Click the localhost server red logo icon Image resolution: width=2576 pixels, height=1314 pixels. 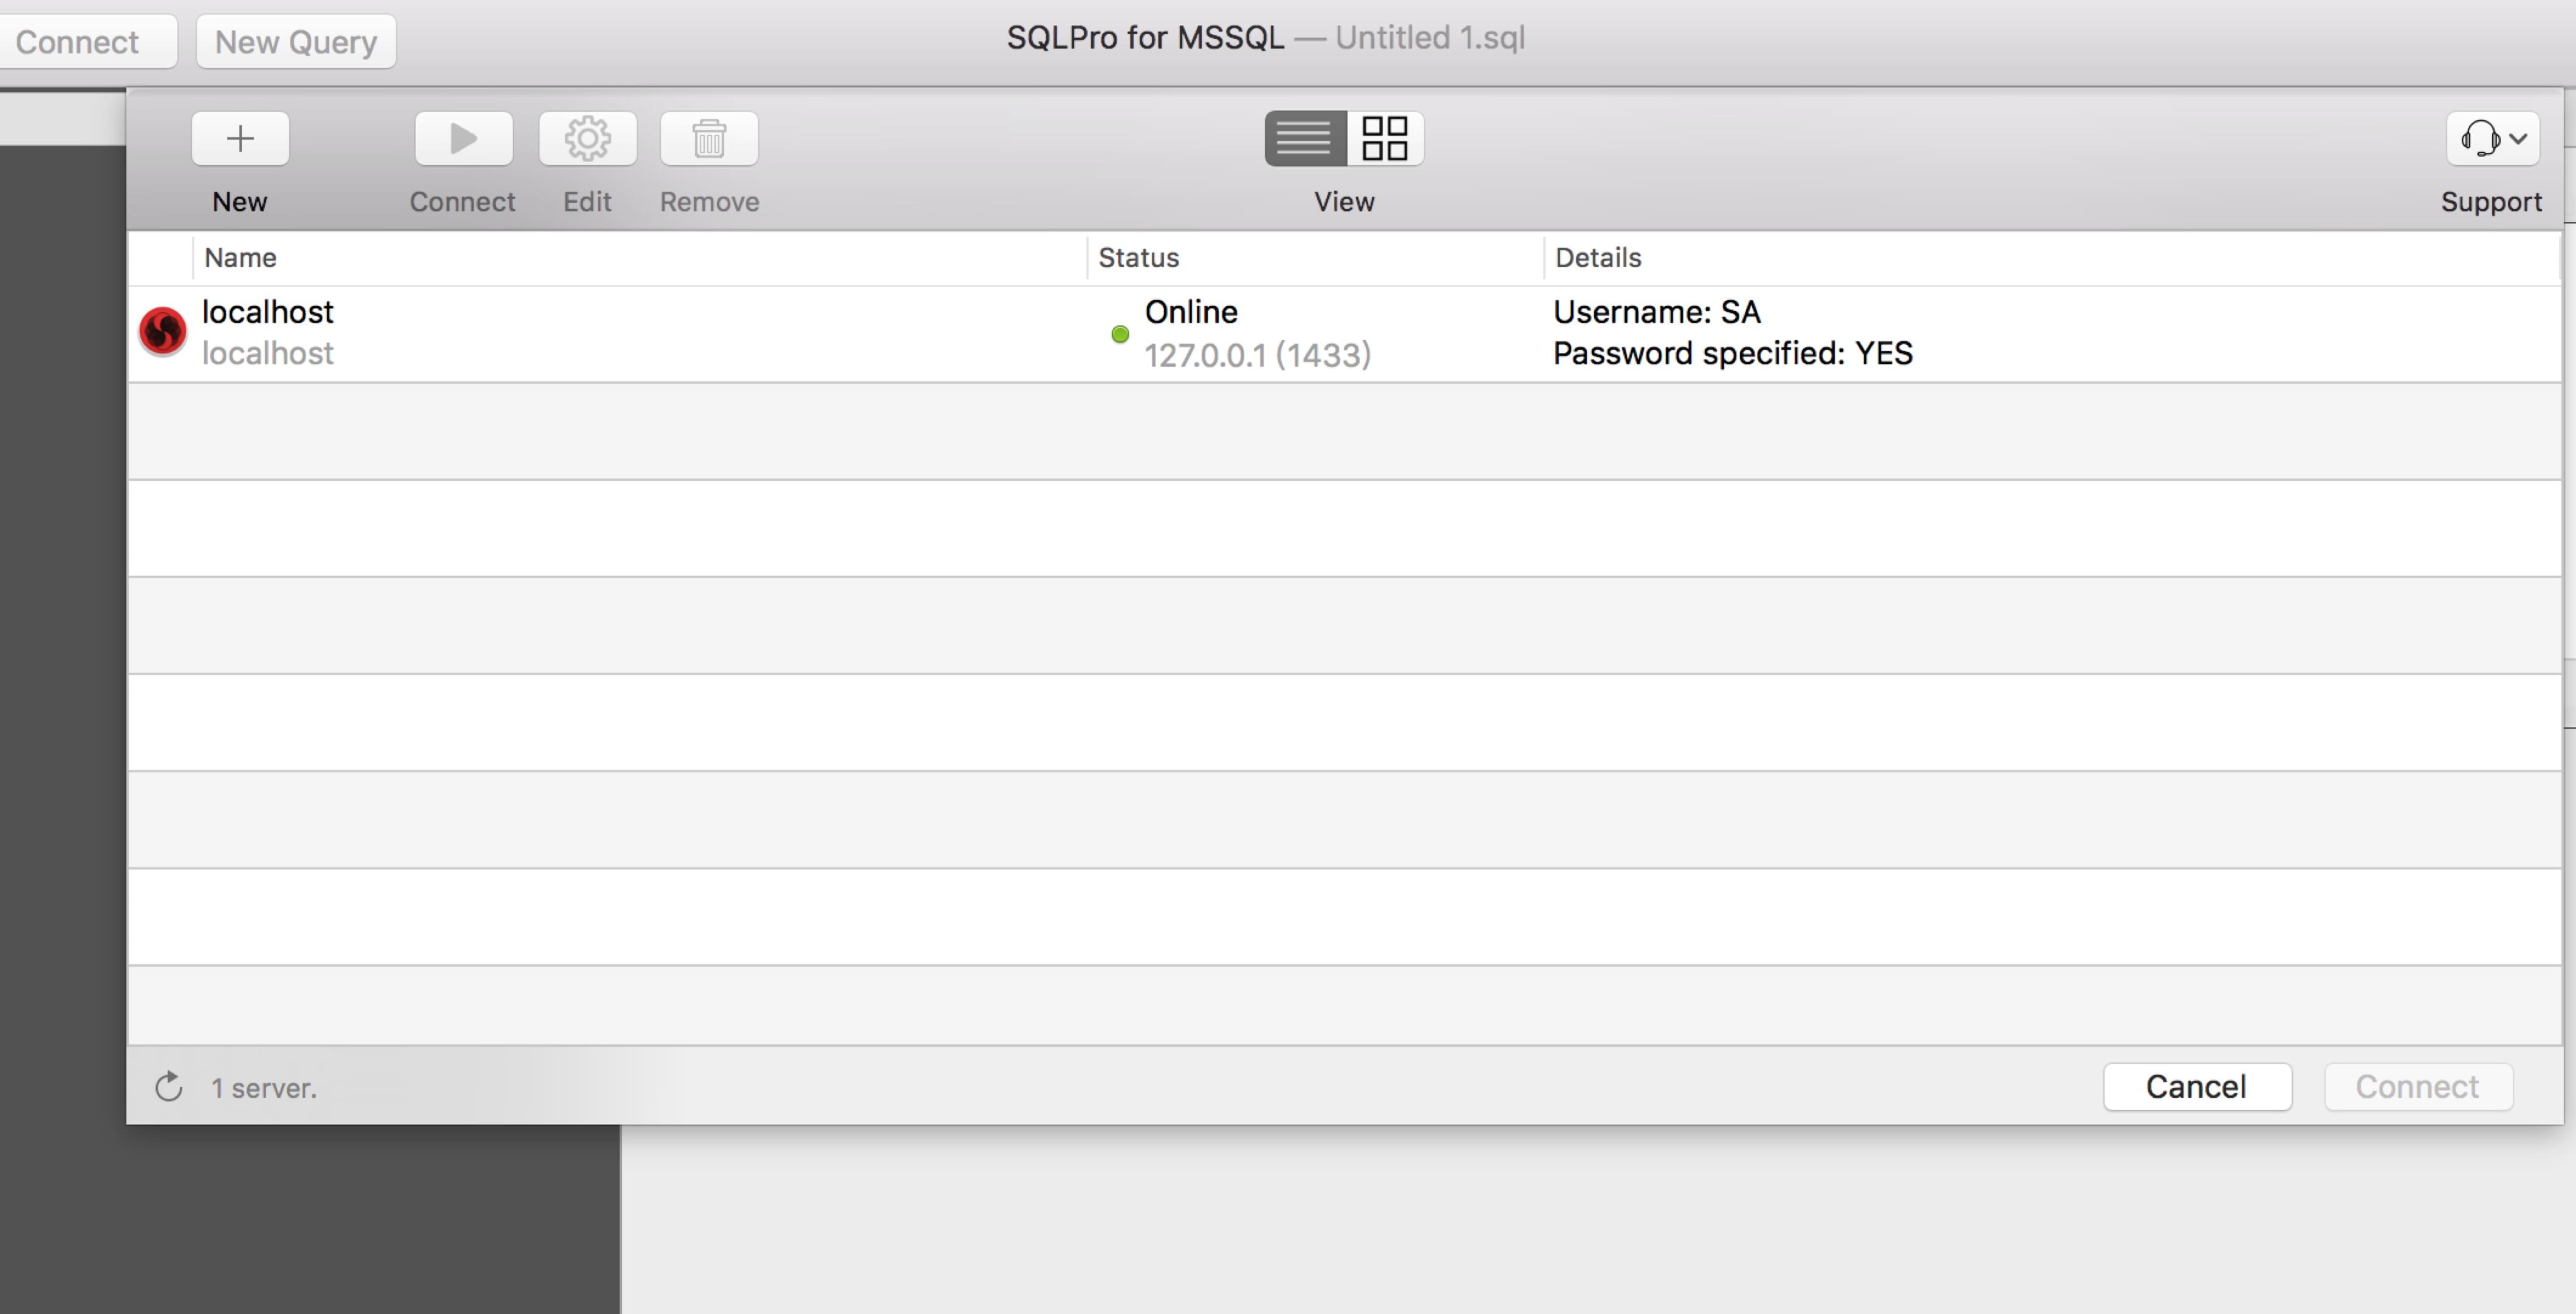(x=162, y=331)
